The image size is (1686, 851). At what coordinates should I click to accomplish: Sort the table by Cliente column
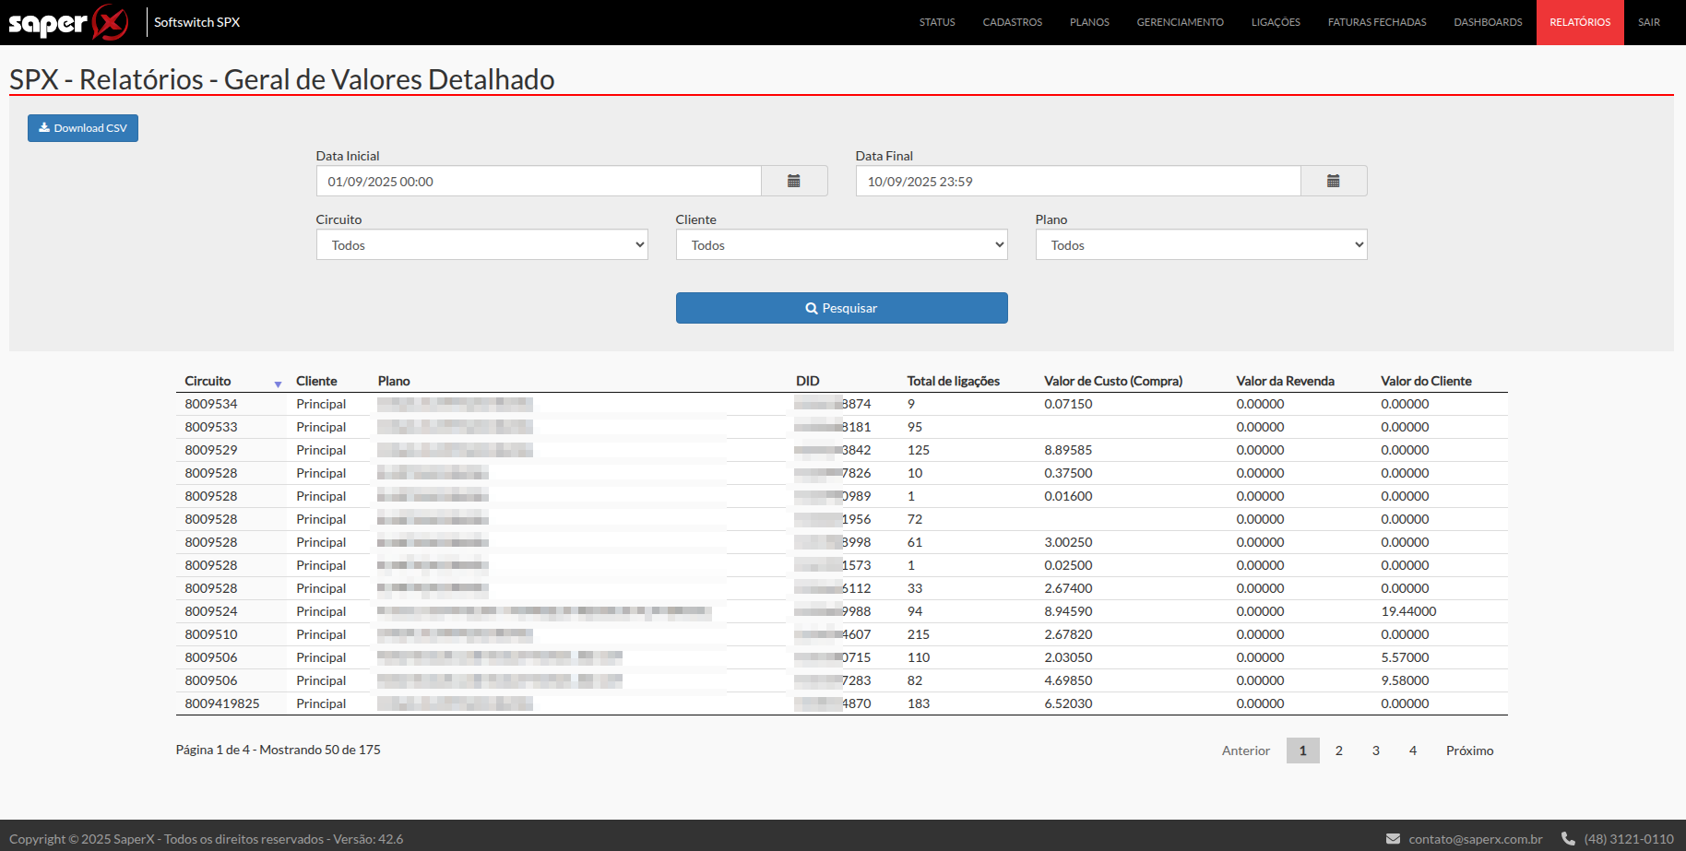point(316,381)
